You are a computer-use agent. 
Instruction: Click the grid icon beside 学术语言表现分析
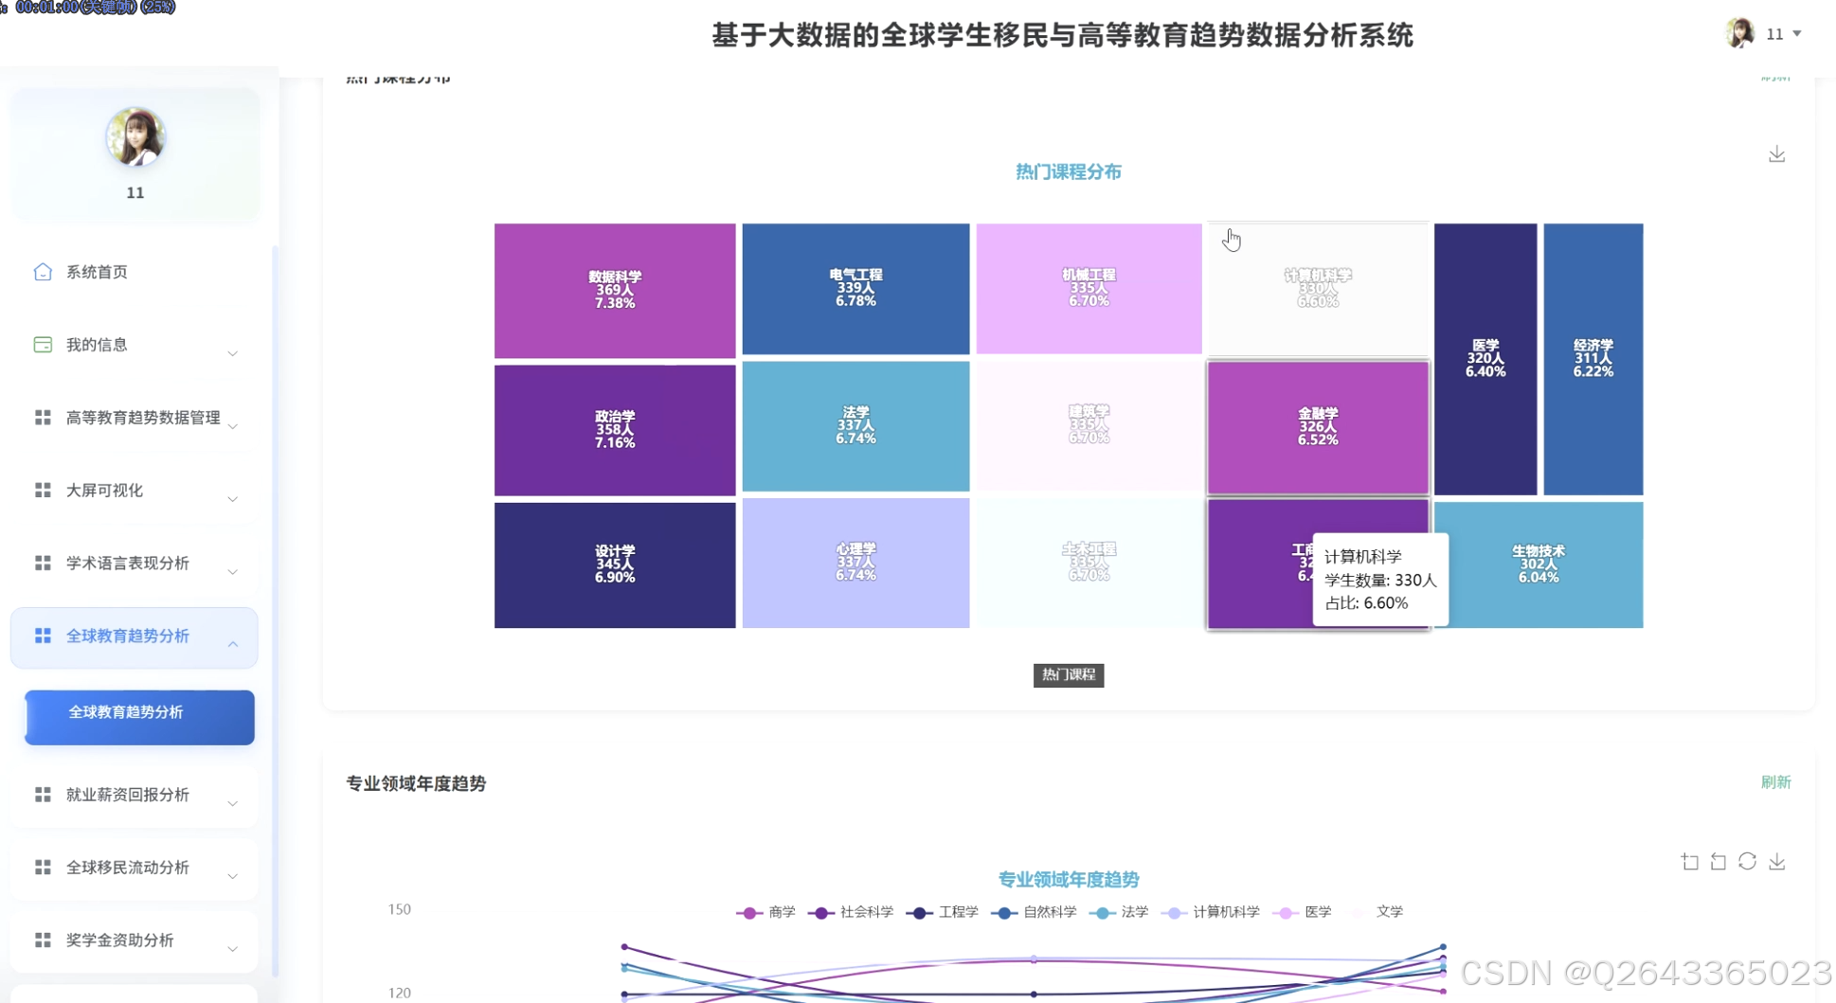point(43,564)
